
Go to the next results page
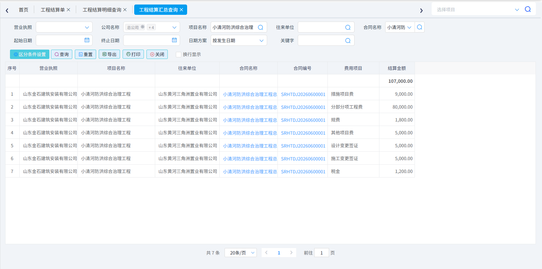tap(291, 253)
